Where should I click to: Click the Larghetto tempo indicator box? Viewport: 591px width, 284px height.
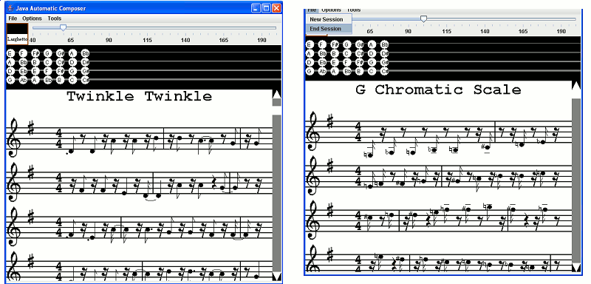pyautogui.click(x=17, y=34)
